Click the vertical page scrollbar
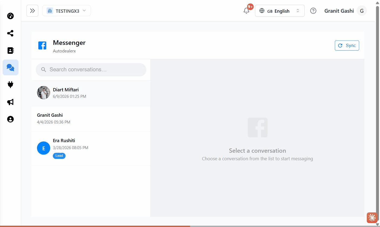The height and width of the screenshot is (227, 380). (378, 113)
